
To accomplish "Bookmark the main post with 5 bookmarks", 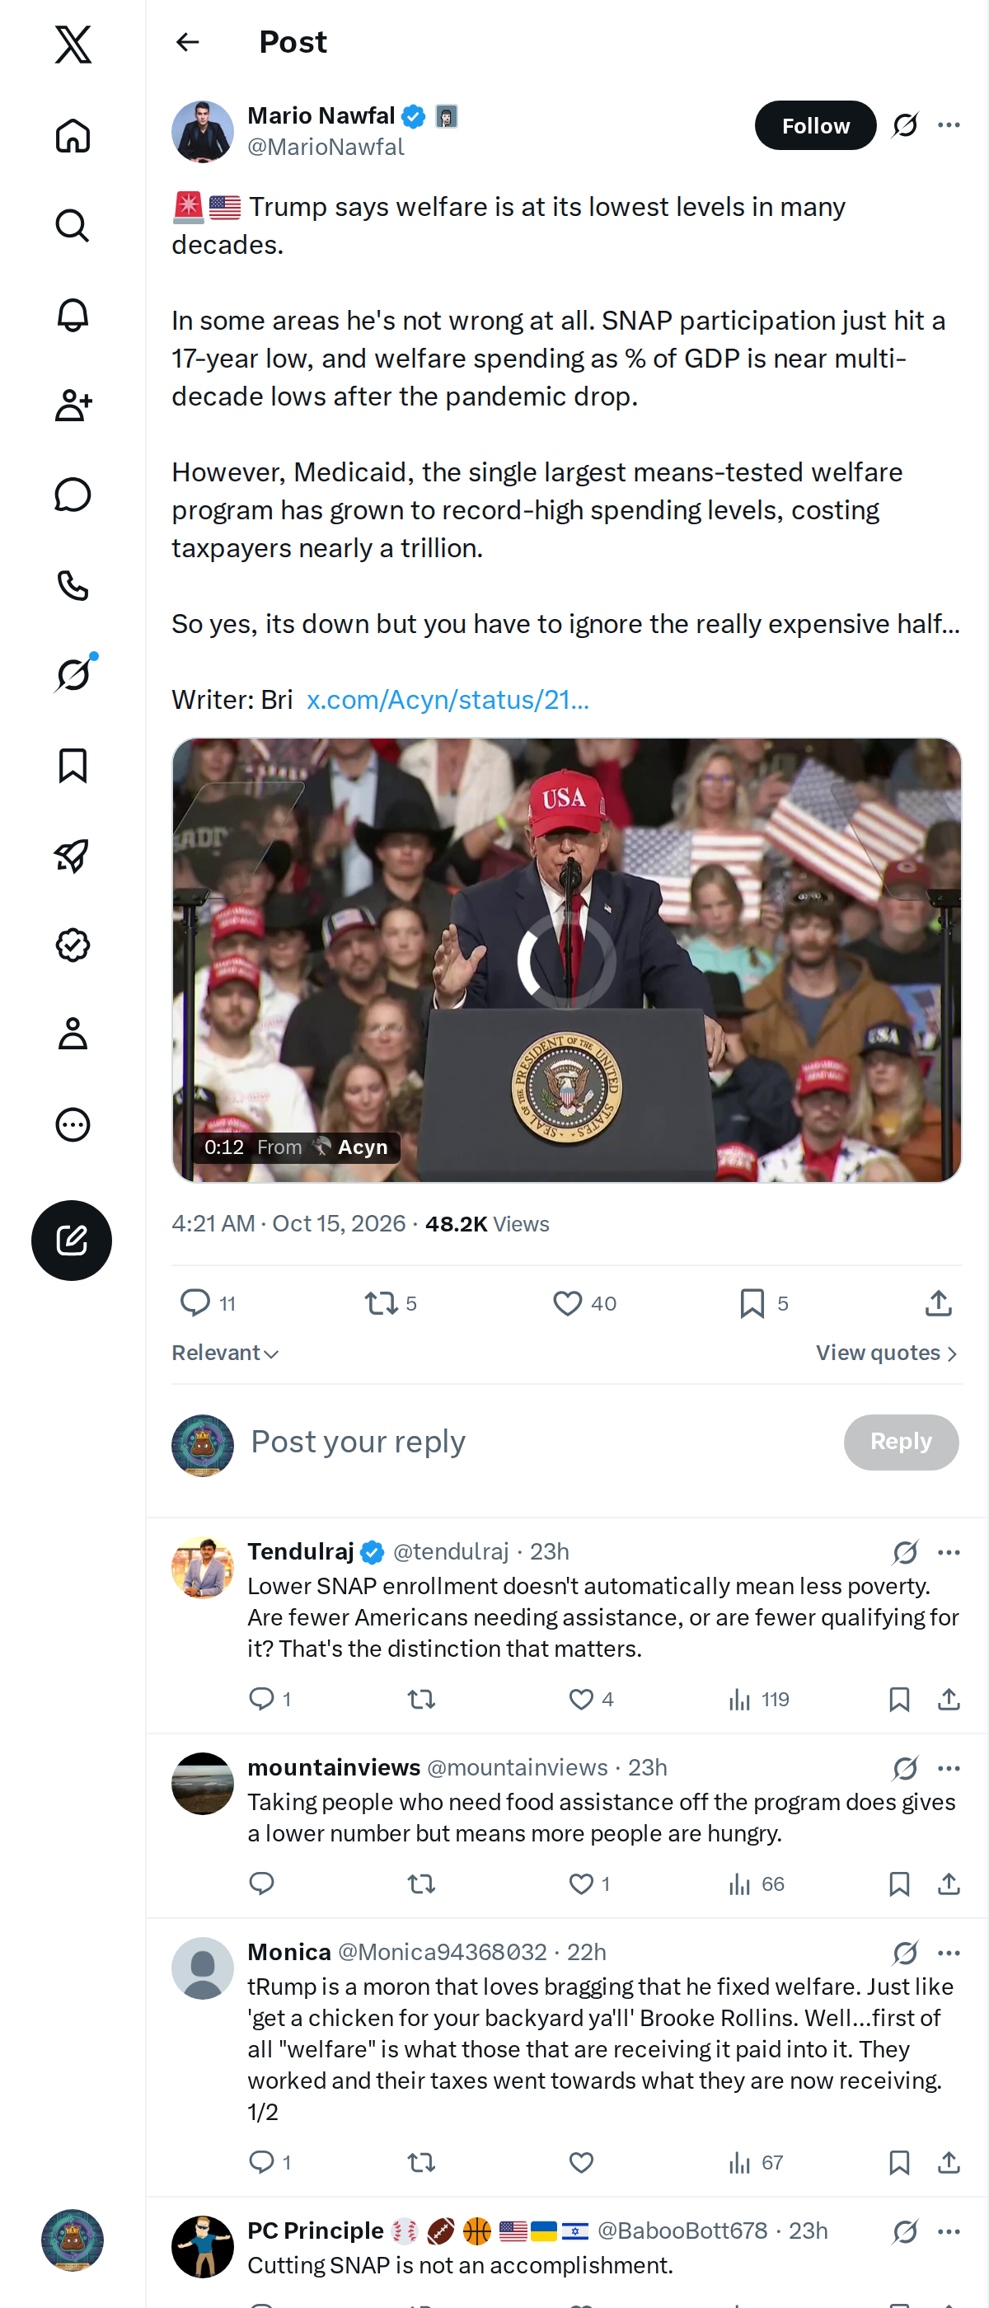I will click(x=763, y=1302).
